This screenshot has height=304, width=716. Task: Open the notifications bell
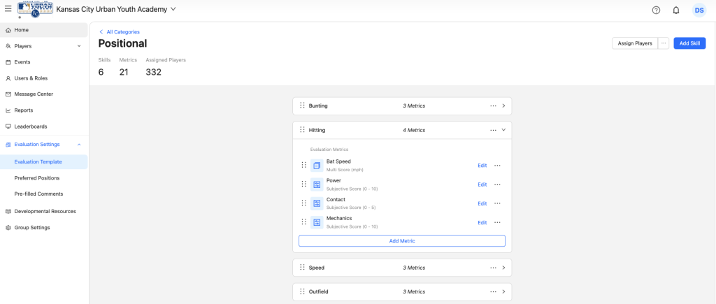(676, 10)
